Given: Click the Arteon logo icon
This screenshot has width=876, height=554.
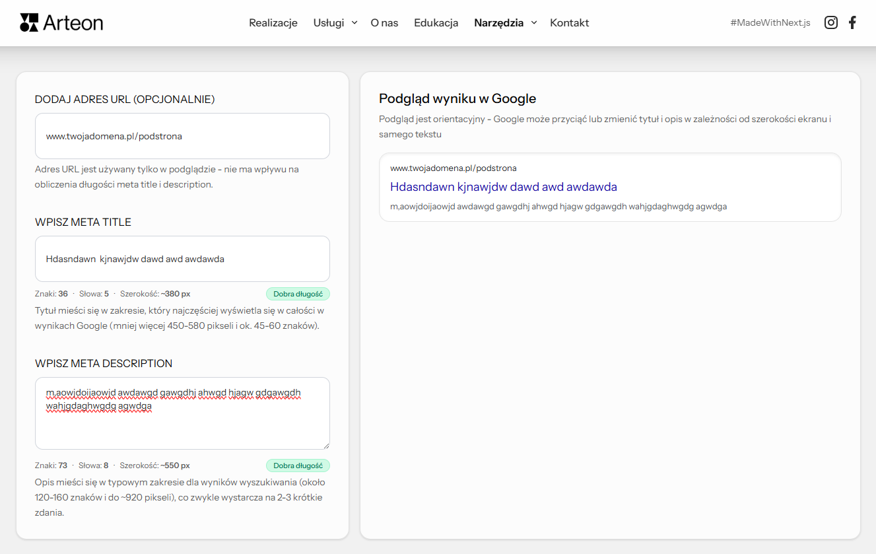Looking at the screenshot, I should pos(28,22).
